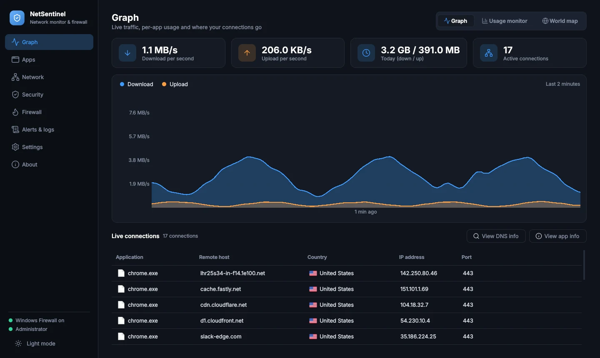The width and height of the screenshot is (600, 358).
Task: Click the green Administrator status dot
Action: pyautogui.click(x=11, y=329)
